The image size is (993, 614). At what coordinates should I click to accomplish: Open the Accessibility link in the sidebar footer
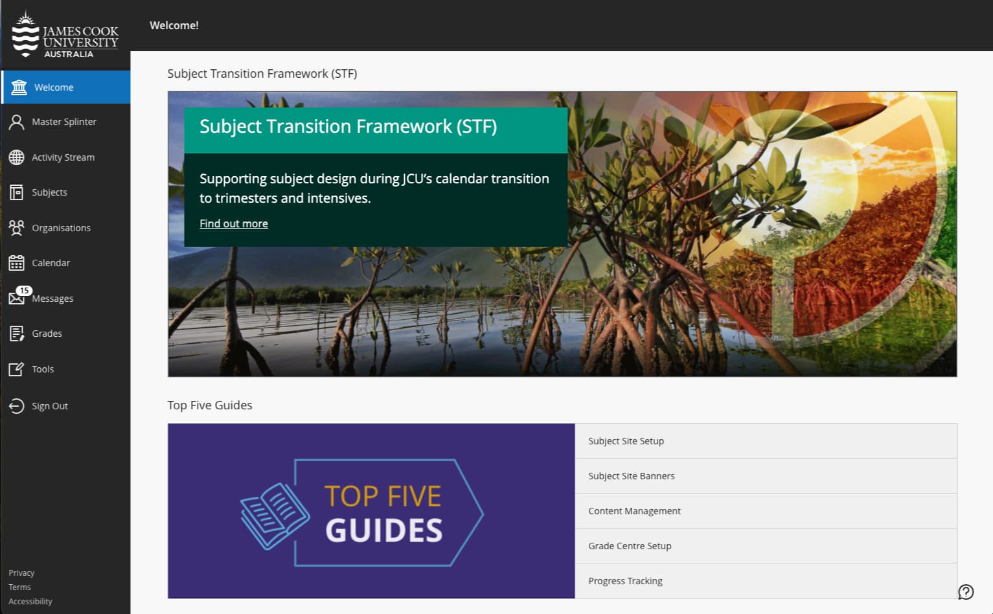[x=30, y=602]
